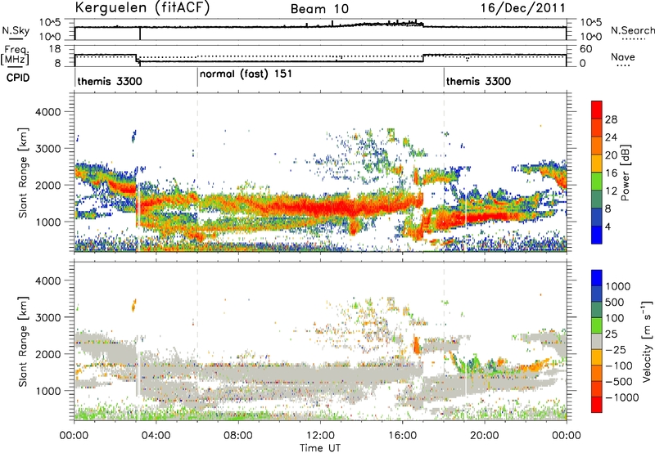Click the '12' Power colorbar tick label

pyautogui.click(x=611, y=191)
